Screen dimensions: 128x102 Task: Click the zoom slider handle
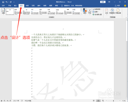(x=113, y=101)
